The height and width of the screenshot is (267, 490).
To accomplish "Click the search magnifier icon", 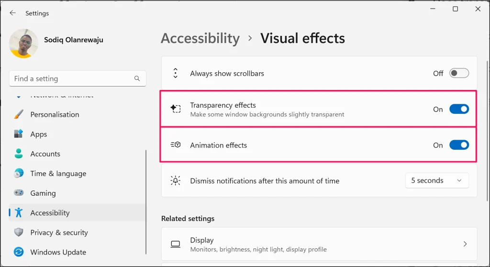I will 137,78.
